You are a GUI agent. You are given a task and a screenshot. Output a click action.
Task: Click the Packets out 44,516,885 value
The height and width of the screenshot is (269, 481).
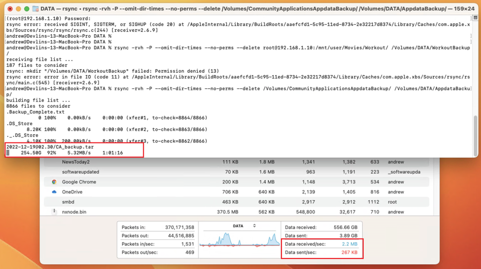(181, 236)
